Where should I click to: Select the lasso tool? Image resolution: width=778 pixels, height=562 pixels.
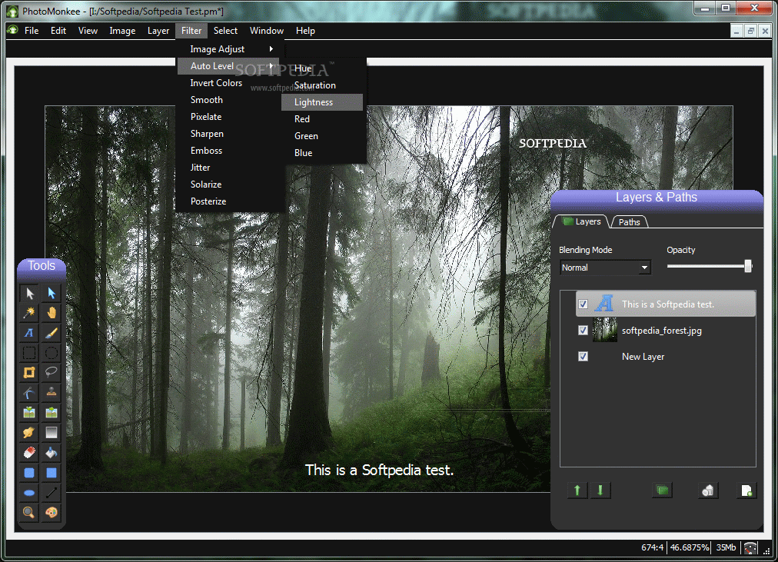click(x=51, y=373)
